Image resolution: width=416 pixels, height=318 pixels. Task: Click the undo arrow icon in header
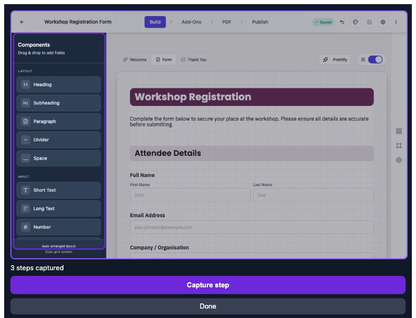click(342, 22)
